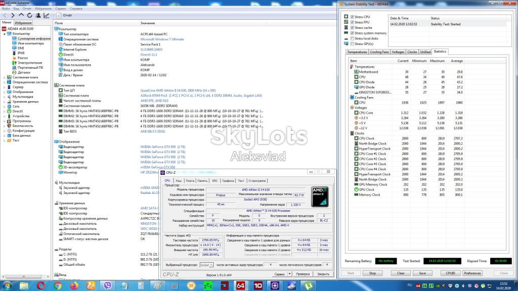Collapse the Компьютер tree node

pyautogui.click(x=4, y=34)
